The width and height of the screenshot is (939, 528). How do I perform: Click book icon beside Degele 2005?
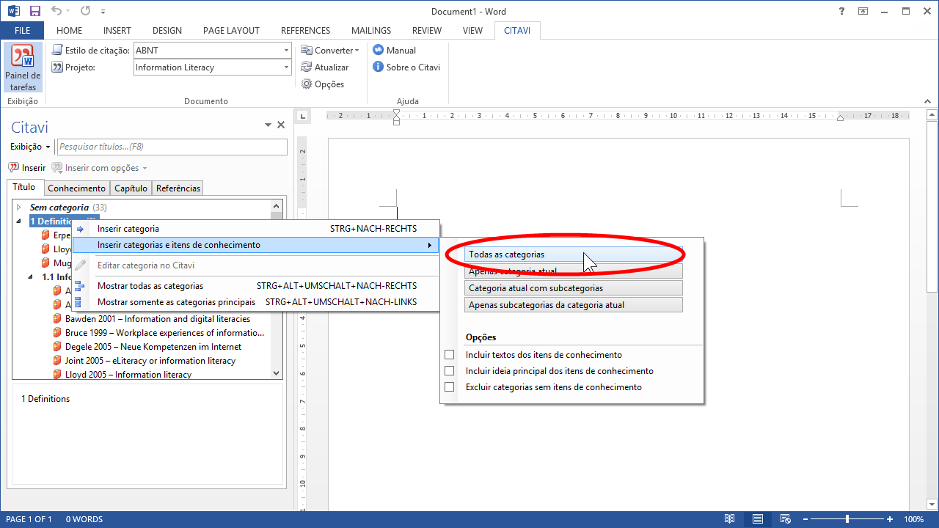point(57,347)
